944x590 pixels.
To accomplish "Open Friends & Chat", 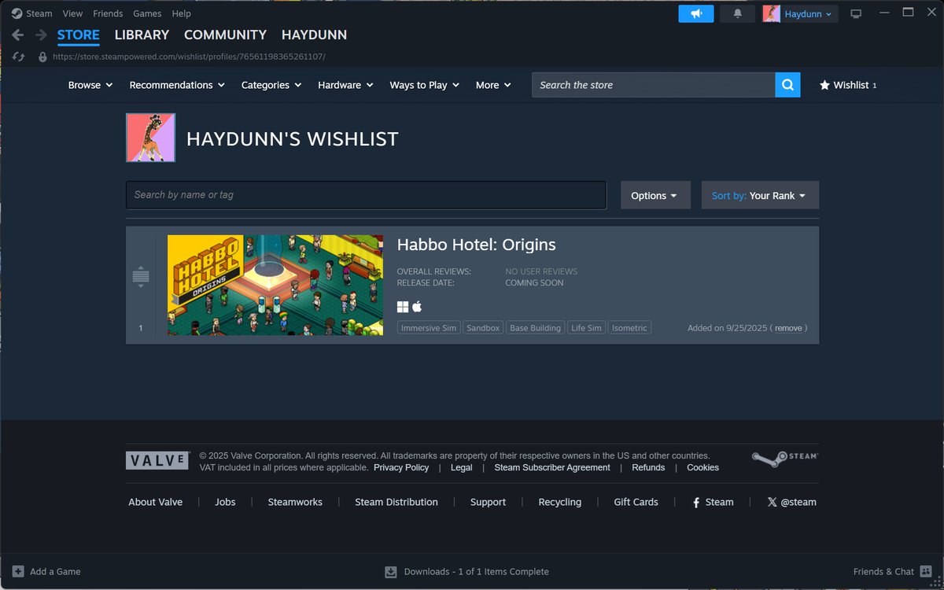I will pyautogui.click(x=892, y=572).
